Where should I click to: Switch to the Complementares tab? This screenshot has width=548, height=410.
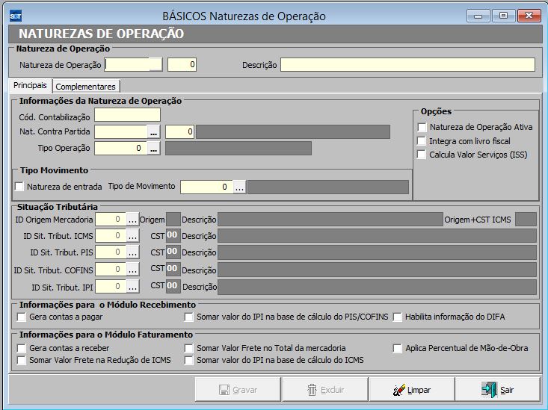click(85, 87)
